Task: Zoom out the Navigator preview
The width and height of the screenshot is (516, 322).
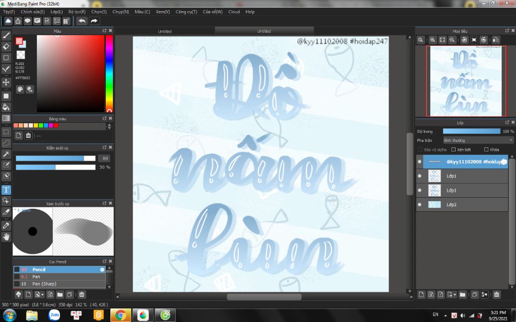Action: [x=452, y=40]
